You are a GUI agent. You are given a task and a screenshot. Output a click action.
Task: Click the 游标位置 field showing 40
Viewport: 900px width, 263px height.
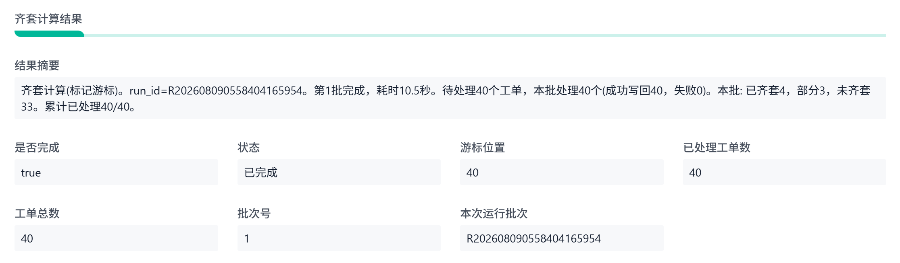(562, 172)
